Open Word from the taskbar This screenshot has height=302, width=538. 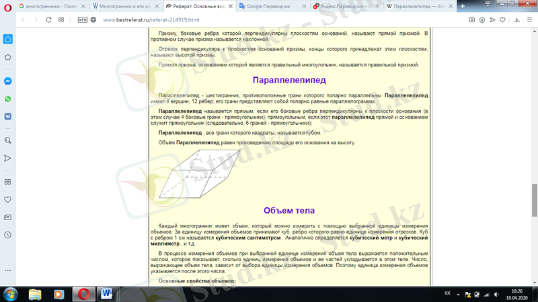tap(107, 294)
